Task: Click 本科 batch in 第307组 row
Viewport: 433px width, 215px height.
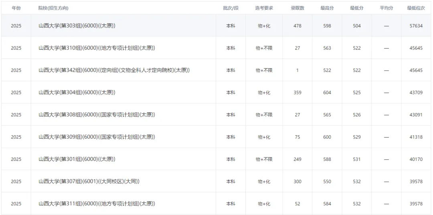Action: pyautogui.click(x=231, y=182)
